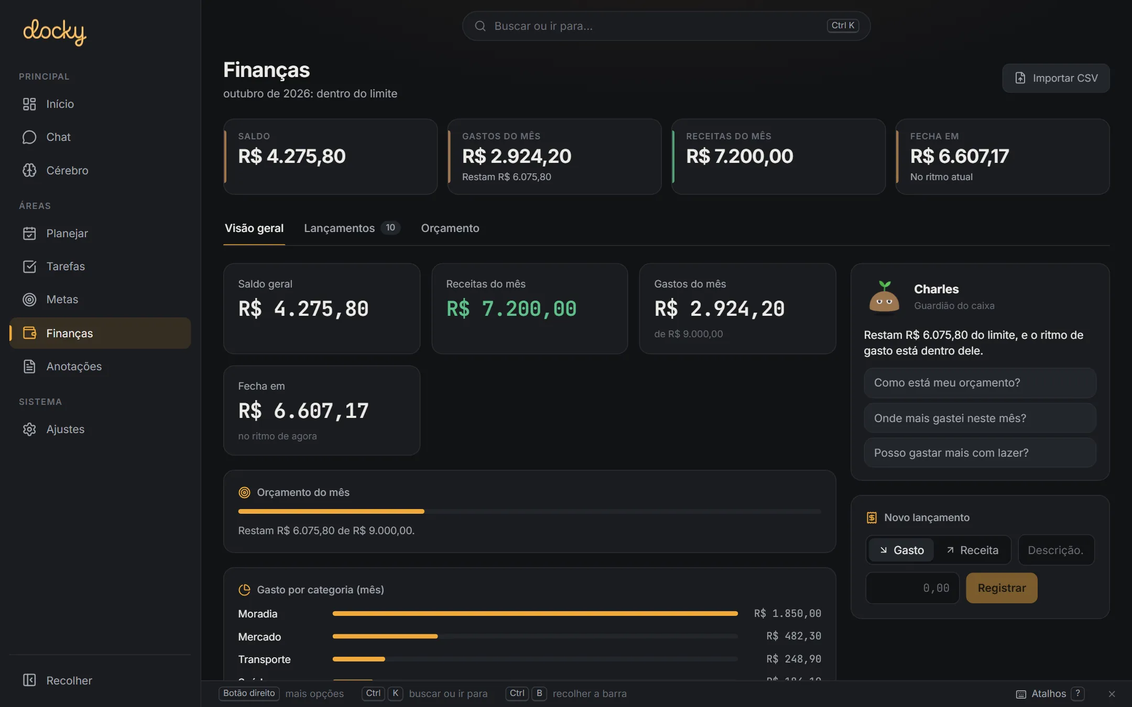Screen dimensions: 1132x707
Task: Click the Receitas do mês R$ 7.200,00 value
Action: 511,309
